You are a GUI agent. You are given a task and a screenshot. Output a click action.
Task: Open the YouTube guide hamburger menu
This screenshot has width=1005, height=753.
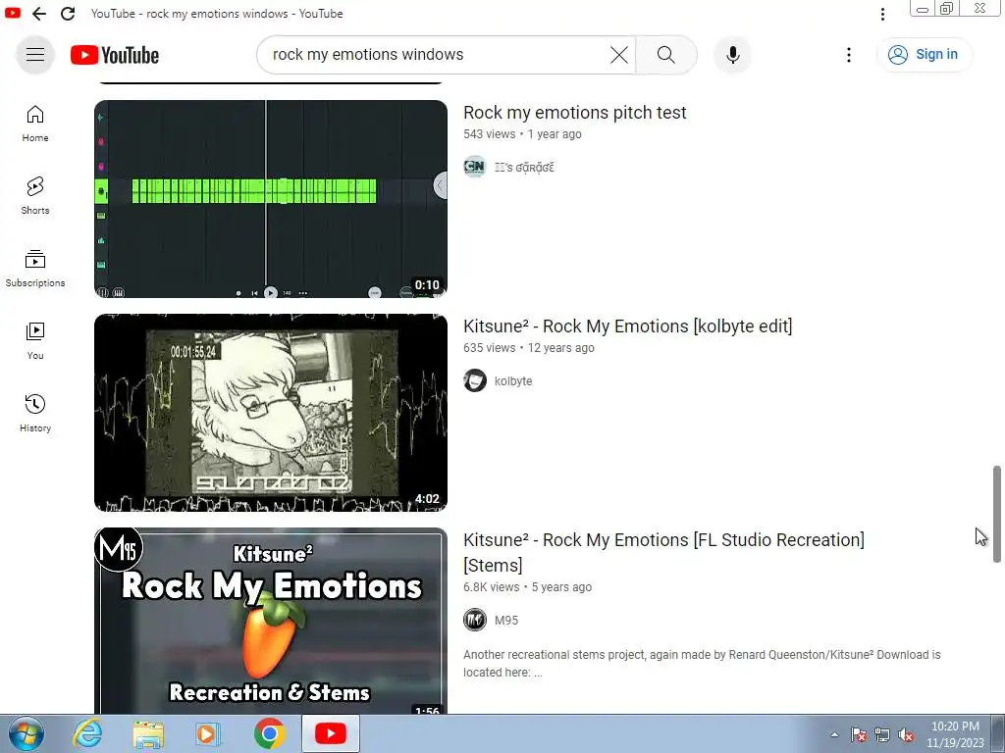click(x=35, y=55)
